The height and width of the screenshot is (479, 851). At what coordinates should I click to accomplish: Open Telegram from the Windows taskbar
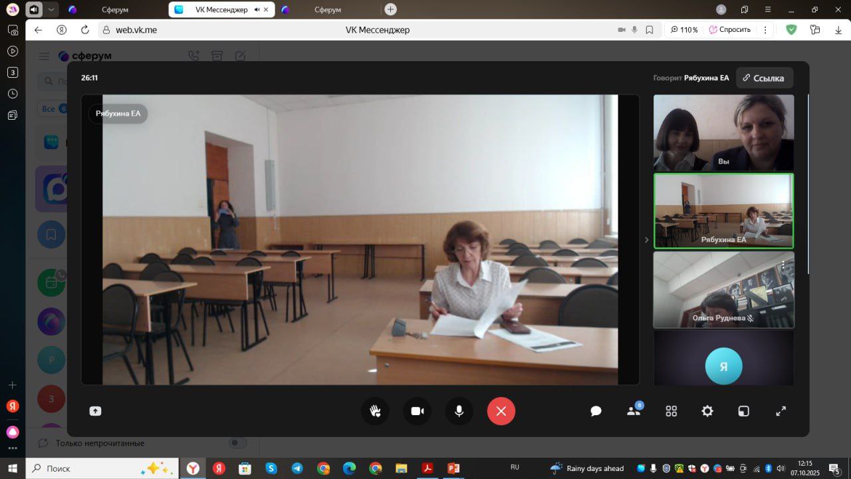[297, 468]
